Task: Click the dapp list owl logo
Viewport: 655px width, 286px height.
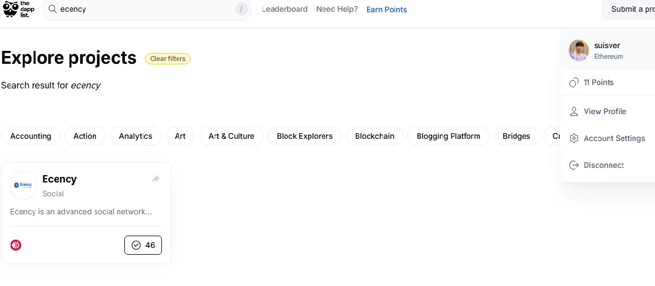Action: click(x=18, y=9)
